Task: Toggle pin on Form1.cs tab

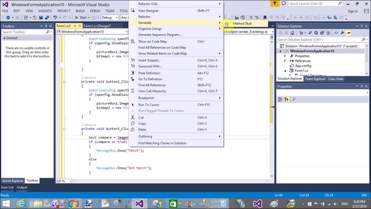Action: click(x=75, y=26)
